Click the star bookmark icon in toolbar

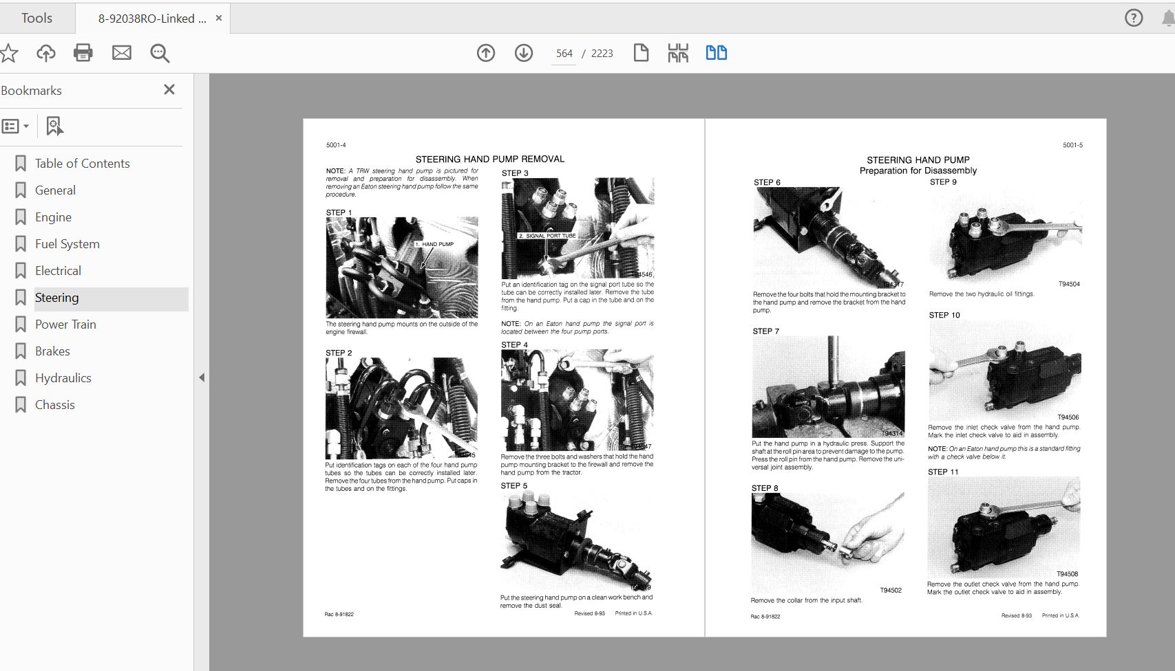click(9, 53)
